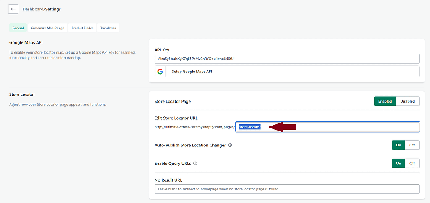430x203 pixels.
Task: Open the Product Finder tab
Action: click(82, 28)
